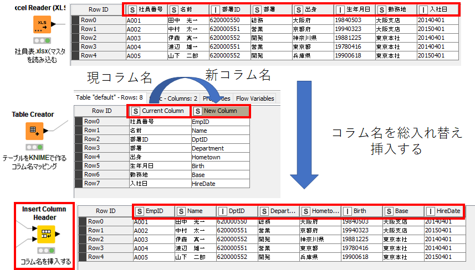Viewport: 475px width, 270px height.
Task: Click the 名前 column header in top table
Action: 188,9
